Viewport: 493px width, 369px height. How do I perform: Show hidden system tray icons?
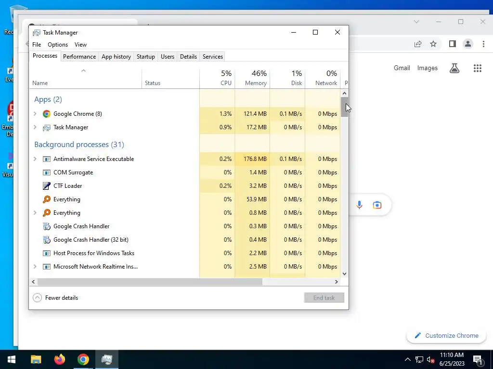(407, 359)
